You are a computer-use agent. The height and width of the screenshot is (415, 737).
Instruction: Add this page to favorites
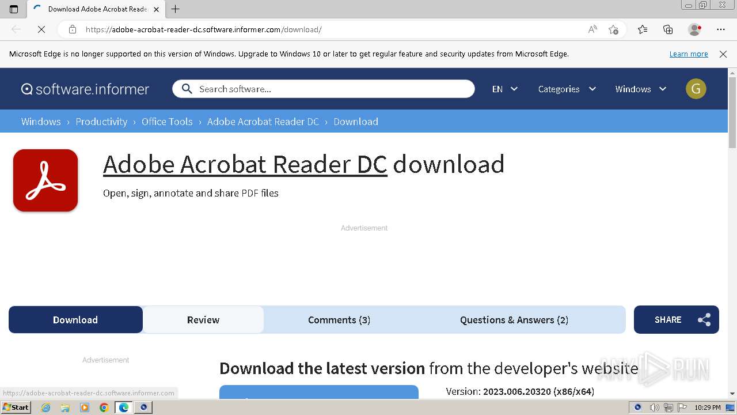click(613, 29)
